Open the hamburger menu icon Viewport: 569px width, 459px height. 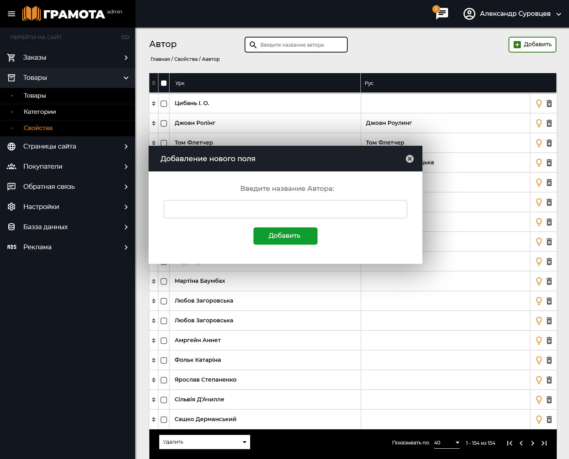pyautogui.click(x=11, y=14)
